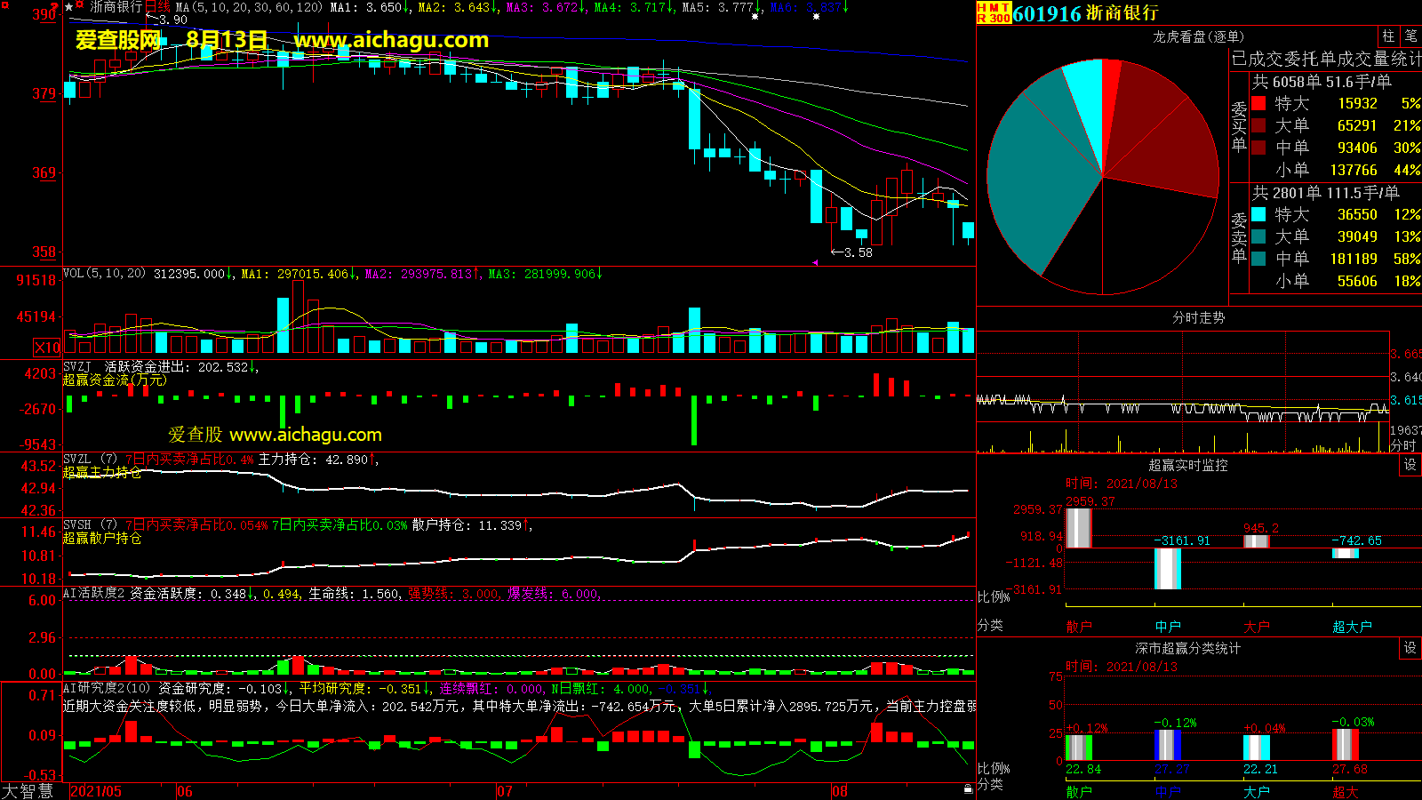Click the small lock icon on timeline
This screenshot has width=1422, height=800.
968,788
